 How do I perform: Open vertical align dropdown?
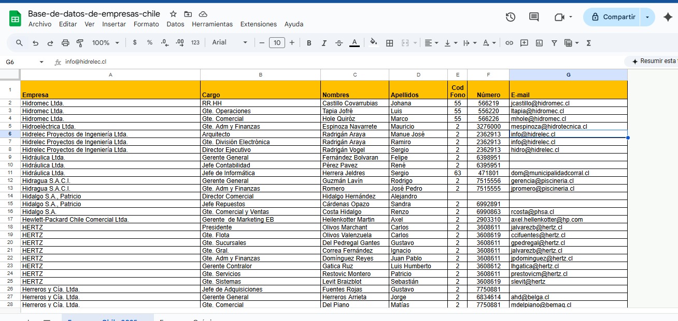click(x=450, y=43)
